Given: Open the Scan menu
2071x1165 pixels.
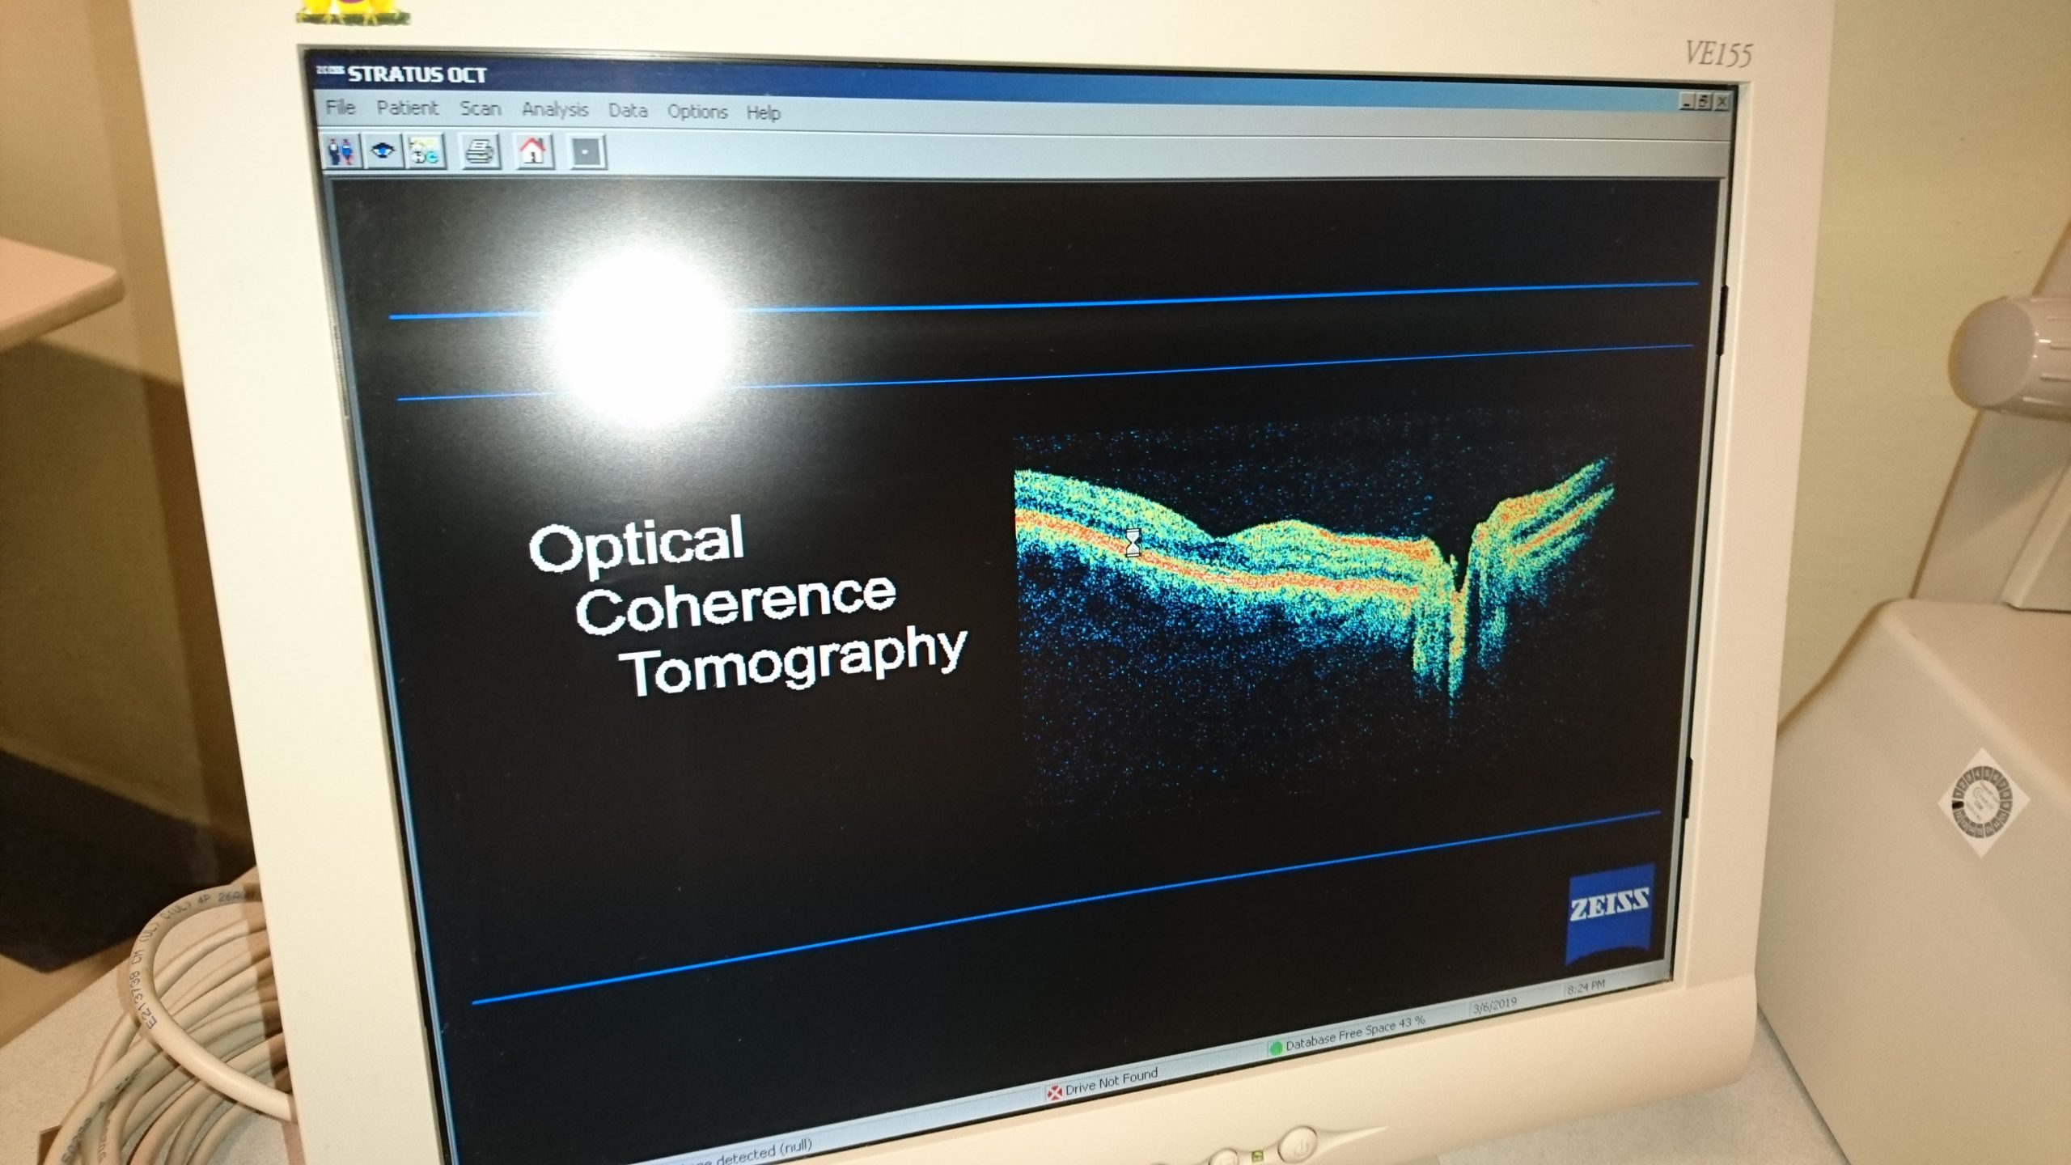Looking at the screenshot, I should point(479,109).
